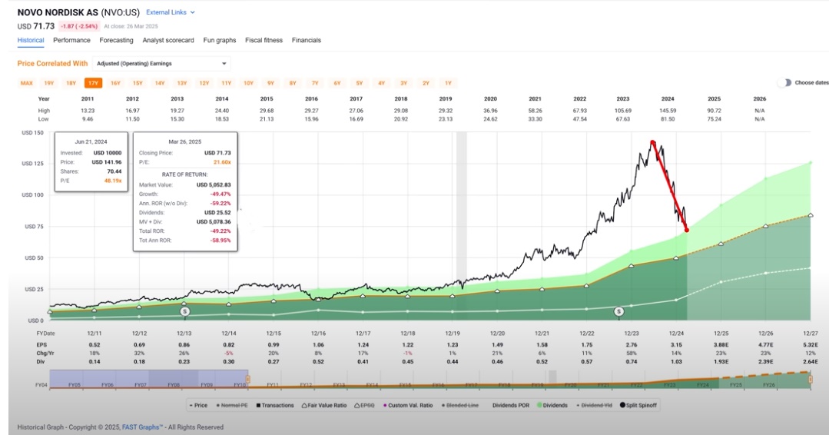This screenshot has height=435, width=829.
Task: Toggle Dividends POR legend entry
Action: click(x=511, y=405)
